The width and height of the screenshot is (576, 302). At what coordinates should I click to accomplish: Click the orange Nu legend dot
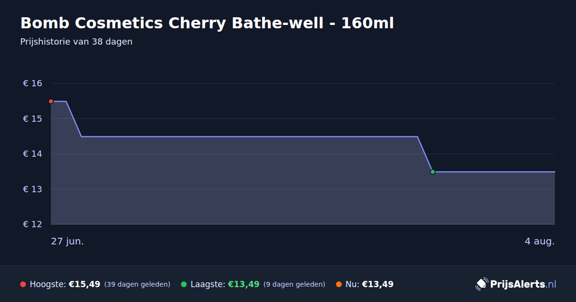click(339, 284)
